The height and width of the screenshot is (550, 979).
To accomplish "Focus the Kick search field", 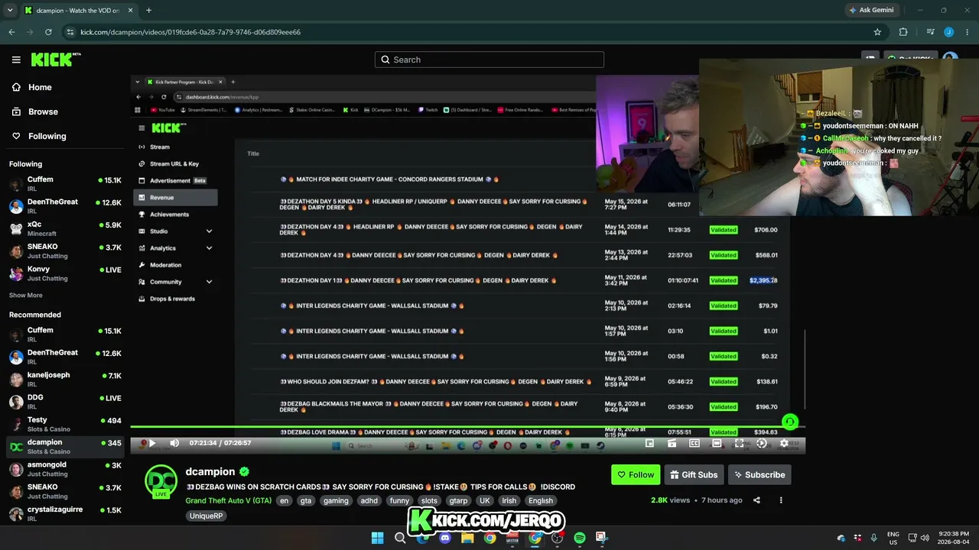I will (489, 60).
